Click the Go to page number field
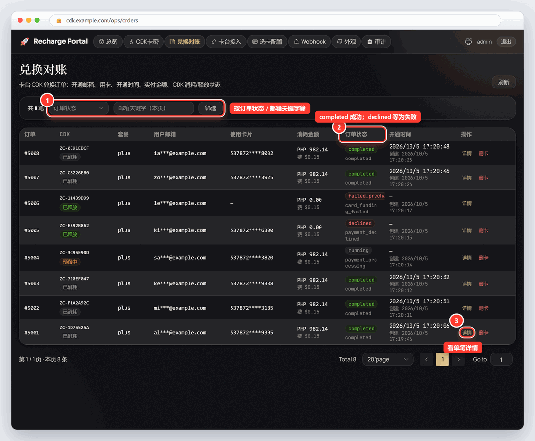 coord(501,359)
